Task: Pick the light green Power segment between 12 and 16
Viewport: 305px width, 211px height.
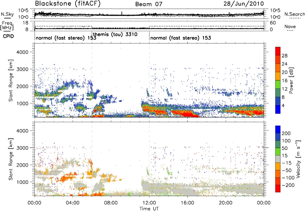Action: coord(278,85)
